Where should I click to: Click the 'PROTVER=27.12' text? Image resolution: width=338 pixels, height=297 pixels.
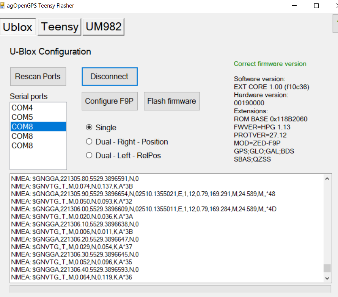pyautogui.click(x=260, y=135)
